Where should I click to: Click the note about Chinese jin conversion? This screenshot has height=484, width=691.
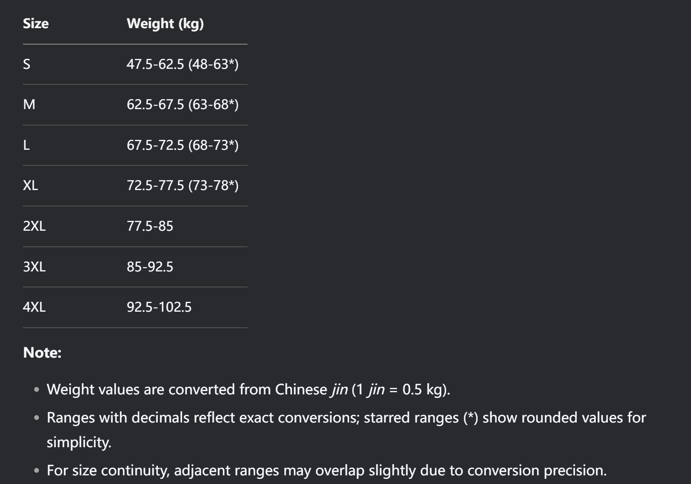tap(248, 389)
